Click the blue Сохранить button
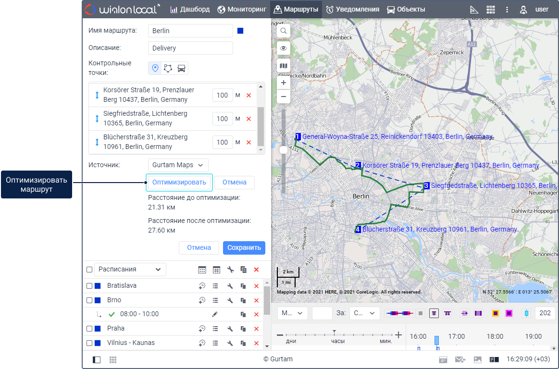The height and width of the screenshot is (369, 559). click(244, 247)
